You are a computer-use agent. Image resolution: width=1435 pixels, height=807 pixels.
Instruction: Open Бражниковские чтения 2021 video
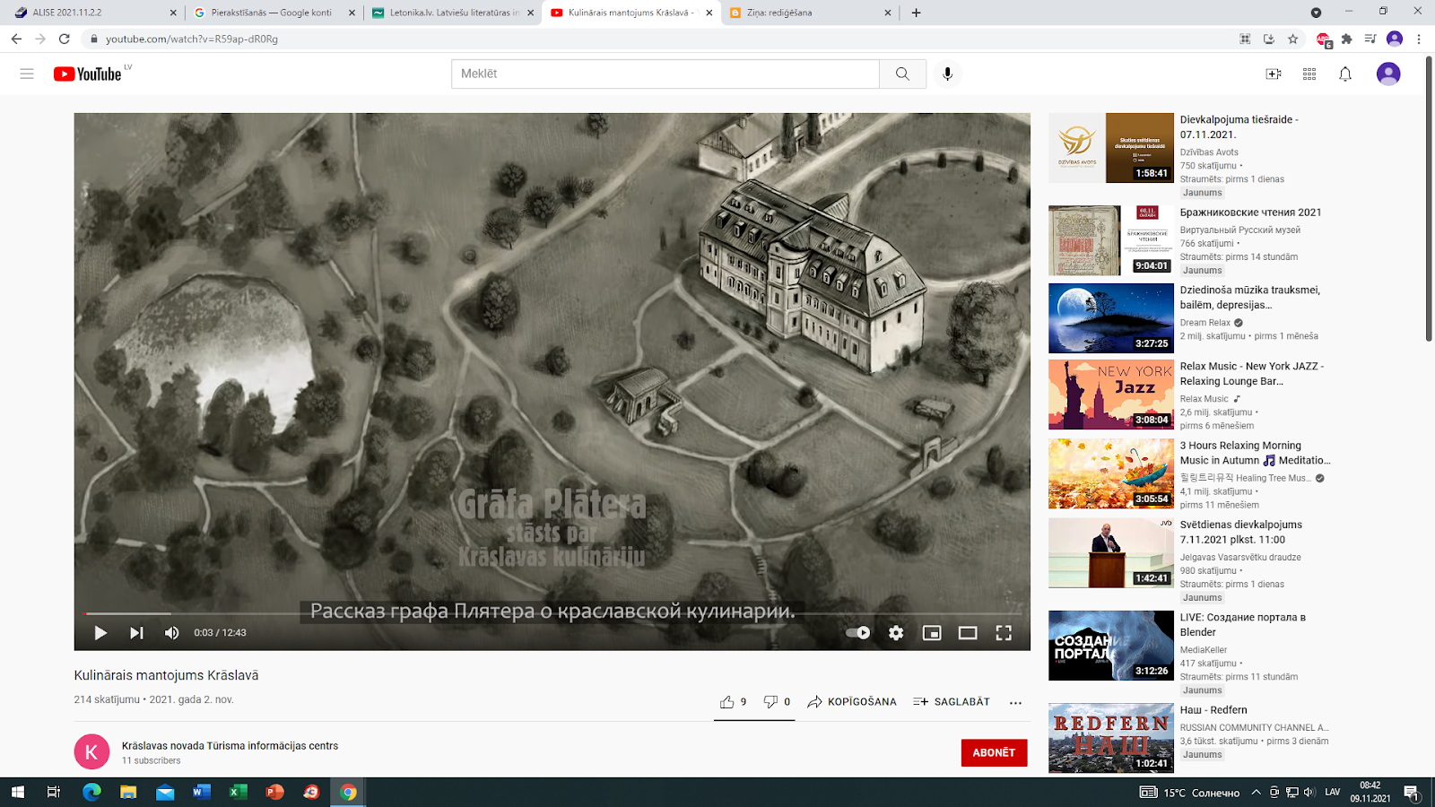1250,213
